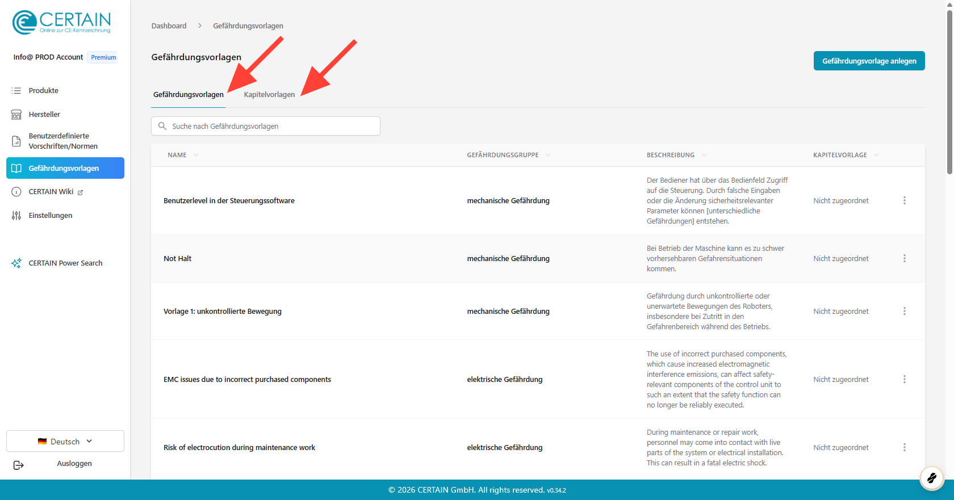The image size is (954, 500).
Task: Click the Premium badge
Action: click(103, 57)
